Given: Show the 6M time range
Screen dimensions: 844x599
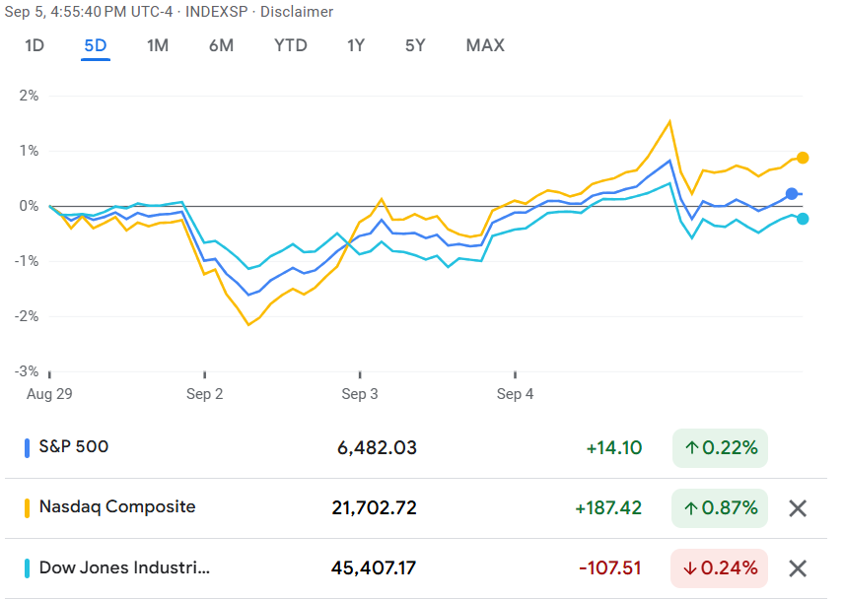Looking at the screenshot, I should 221,45.
